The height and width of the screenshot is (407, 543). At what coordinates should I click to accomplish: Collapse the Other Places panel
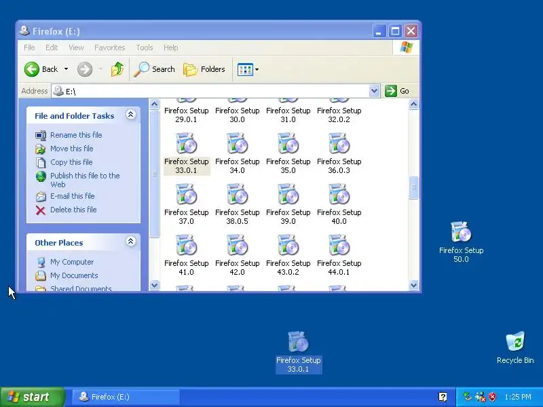[x=130, y=241]
